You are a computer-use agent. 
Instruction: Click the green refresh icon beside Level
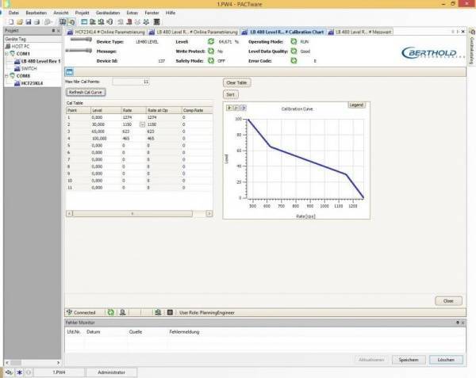(211, 40)
